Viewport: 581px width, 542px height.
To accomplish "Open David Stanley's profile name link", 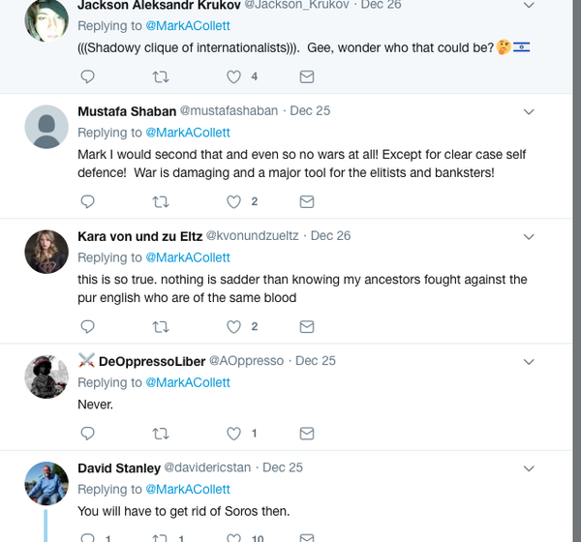I will [119, 468].
